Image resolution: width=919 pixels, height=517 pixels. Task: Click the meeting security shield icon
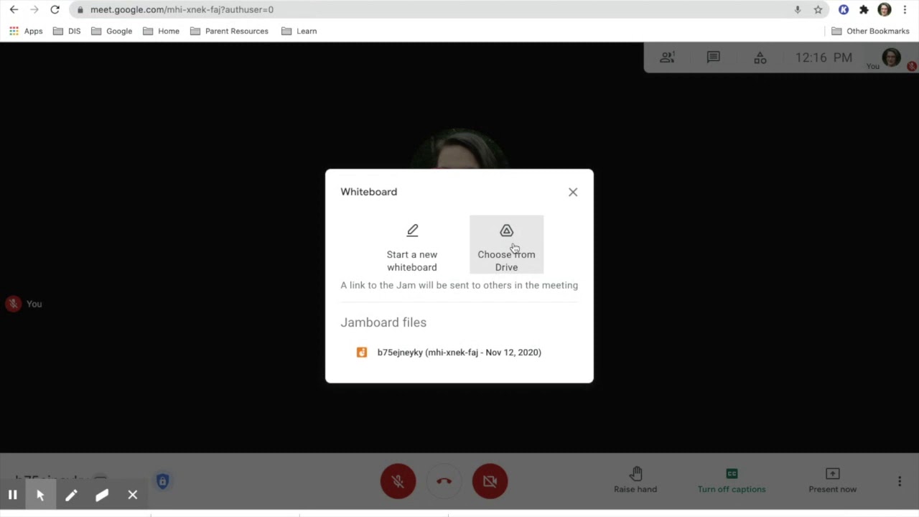click(162, 481)
